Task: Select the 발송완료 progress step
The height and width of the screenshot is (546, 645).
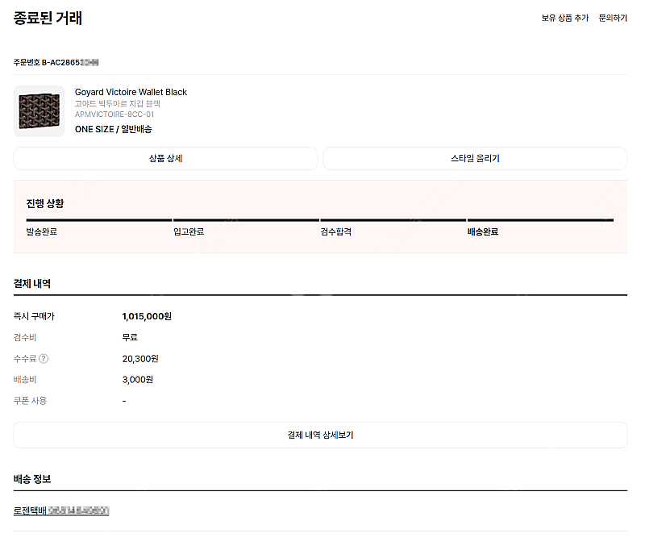Action: click(42, 231)
